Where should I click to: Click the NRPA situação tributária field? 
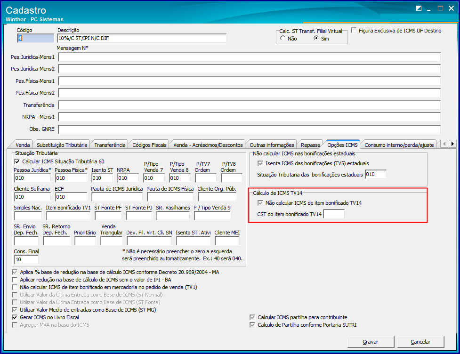pyautogui.click(x=128, y=178)
